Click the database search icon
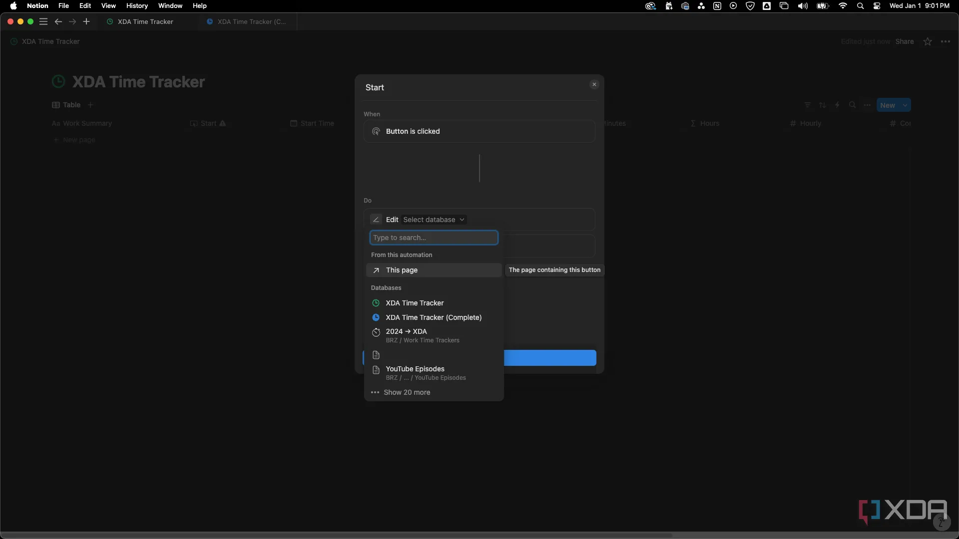The image size is (959, 539). (x=852, y=105)
